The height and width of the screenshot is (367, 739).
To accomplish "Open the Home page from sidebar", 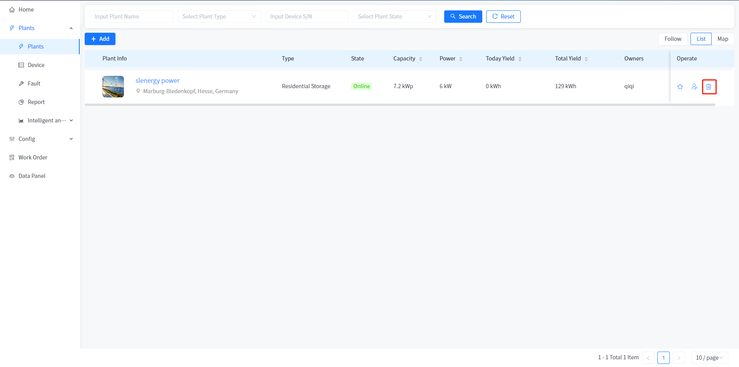I will pos(26,10).
